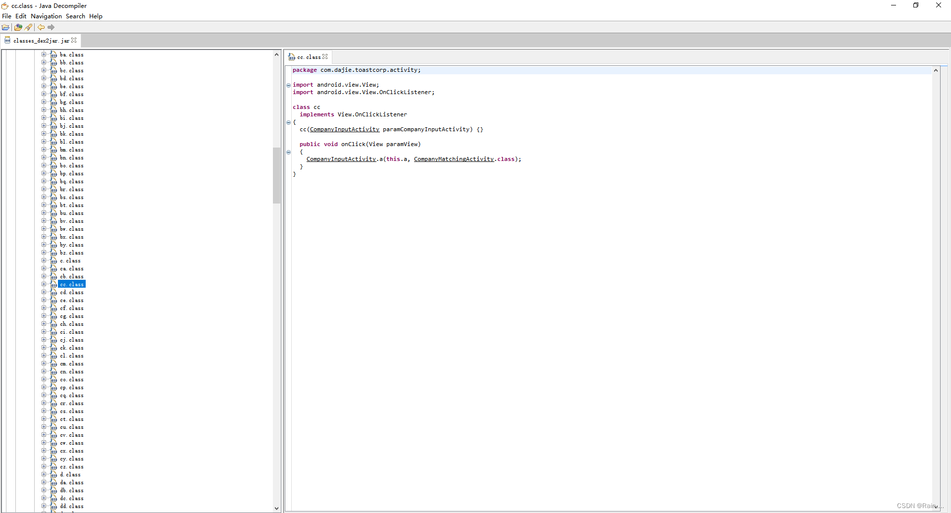Navigate forward with the gray arrow
The image size is (951, 513).
(x=51, y=27)
